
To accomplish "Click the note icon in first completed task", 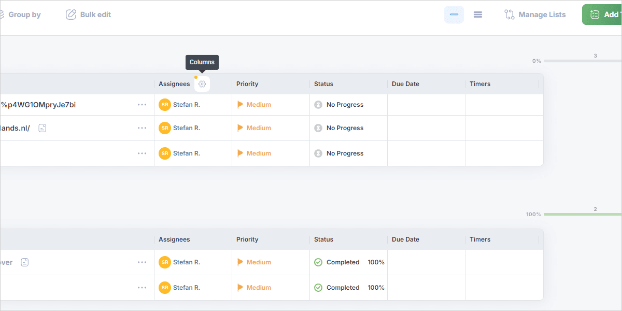I will coord(24,262).
